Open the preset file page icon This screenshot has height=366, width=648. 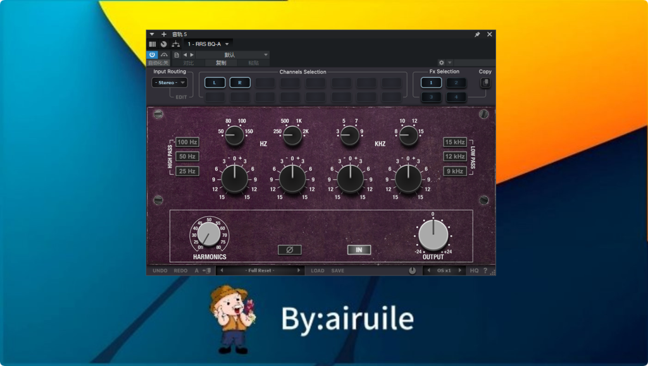pos(177,55)
